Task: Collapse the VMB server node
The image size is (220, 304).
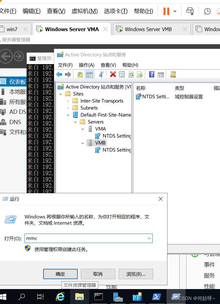Action: (x=83, y=143)
